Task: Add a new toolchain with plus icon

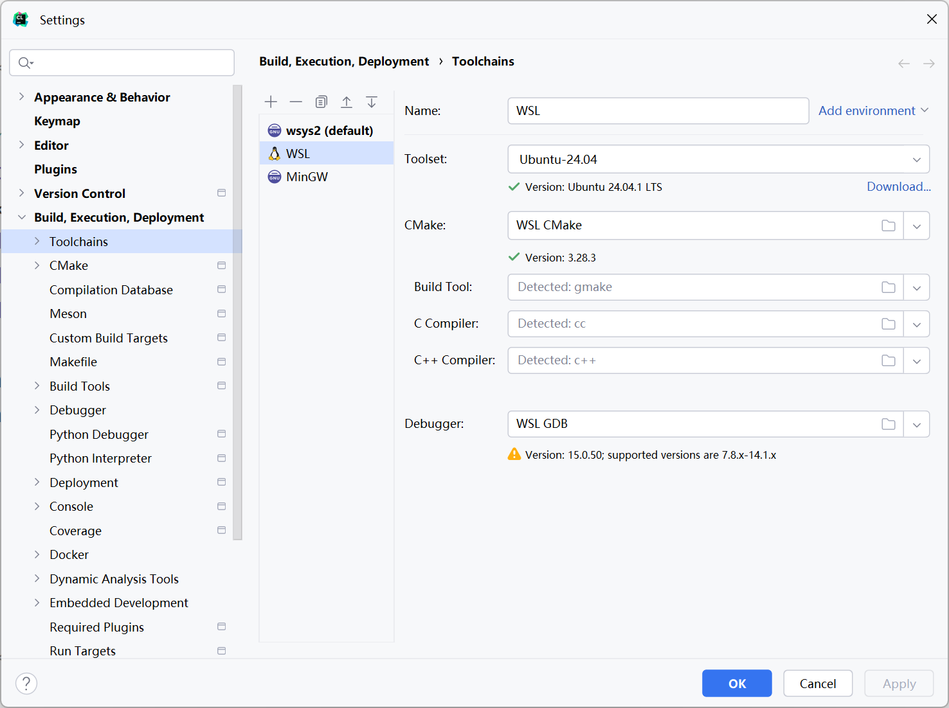Action: point(271,102)
